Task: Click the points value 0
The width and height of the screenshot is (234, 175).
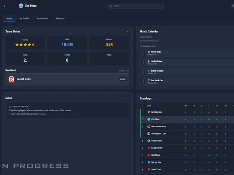Action: coord(67,60)
